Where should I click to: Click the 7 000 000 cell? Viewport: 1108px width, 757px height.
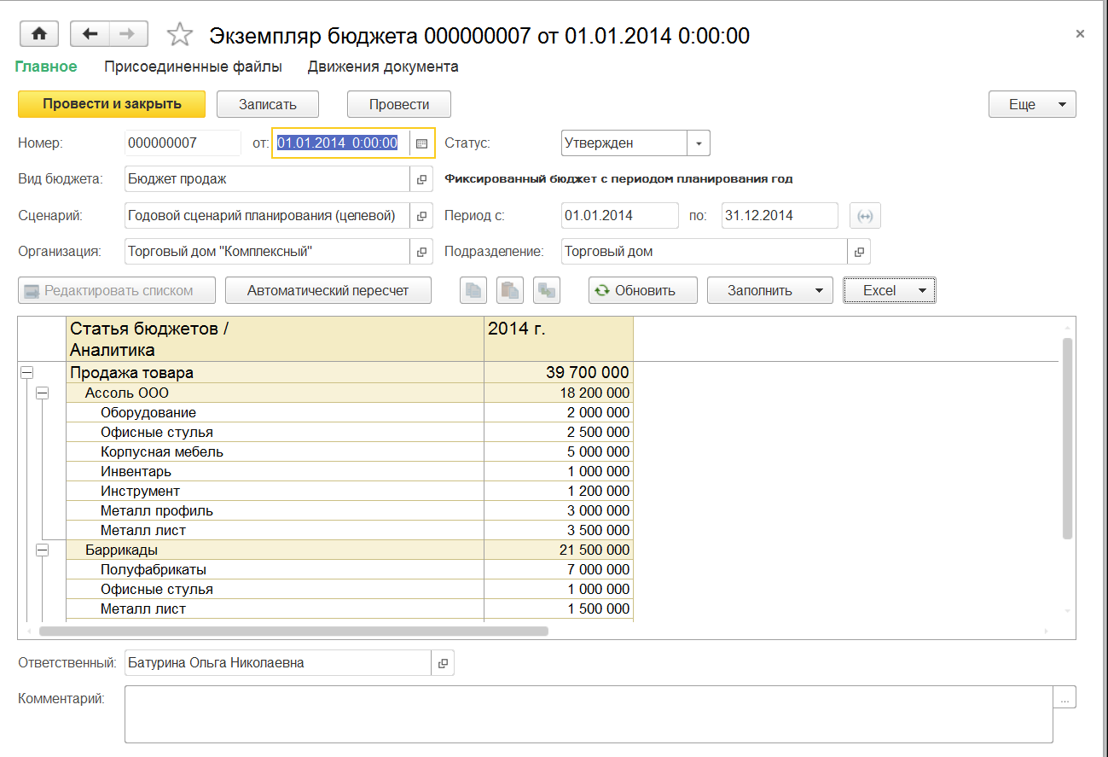click(x=559, y=569)
